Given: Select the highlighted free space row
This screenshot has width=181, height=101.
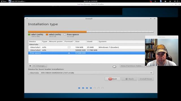Looking at the screenshot, I should 87,53.
